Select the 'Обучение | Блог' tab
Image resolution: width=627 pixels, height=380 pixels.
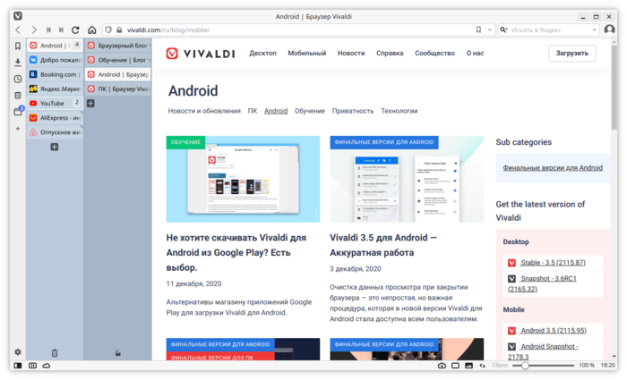[118, 60]
